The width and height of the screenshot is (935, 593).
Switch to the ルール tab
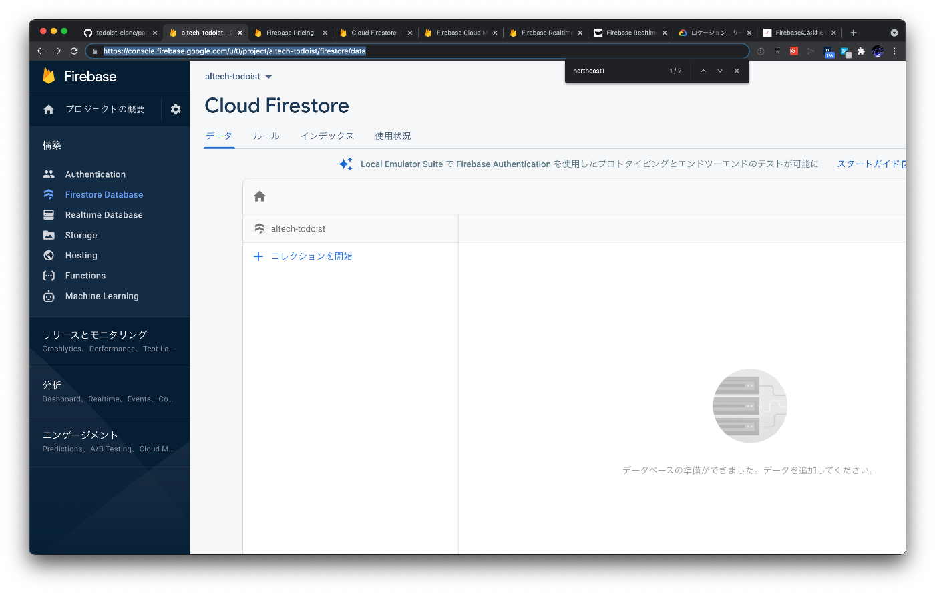click(x=266, y=136)
